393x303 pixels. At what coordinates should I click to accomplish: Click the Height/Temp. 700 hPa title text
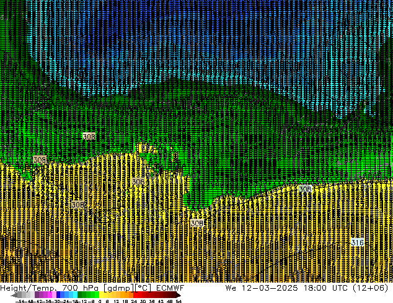point(50,288)
